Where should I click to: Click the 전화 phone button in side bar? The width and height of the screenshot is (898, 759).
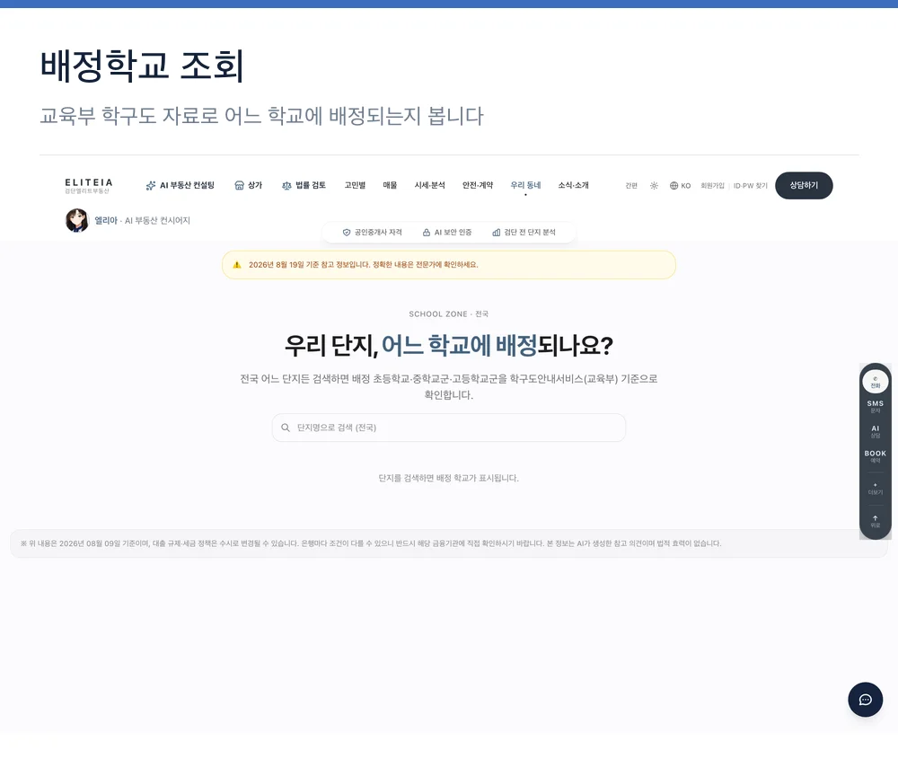pos(875,382)
